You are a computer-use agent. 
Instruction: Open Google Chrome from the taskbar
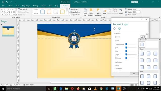pos(101,89)
